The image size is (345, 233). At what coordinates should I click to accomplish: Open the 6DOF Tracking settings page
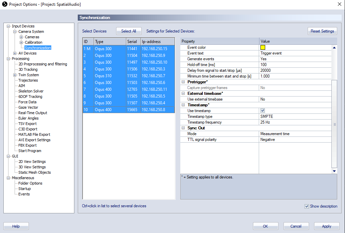(x=30, y=97)
